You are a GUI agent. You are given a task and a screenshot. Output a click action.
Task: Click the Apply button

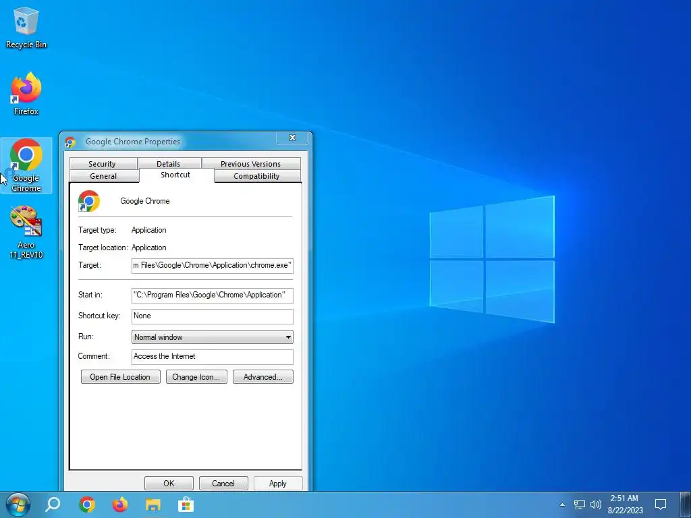click(x=278, y=483)
